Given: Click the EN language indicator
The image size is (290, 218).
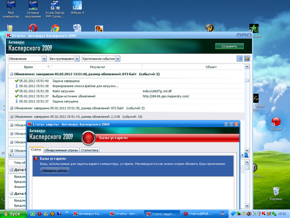Looking at the screenshot, I should pyautogui.click(x=222, y=214).
